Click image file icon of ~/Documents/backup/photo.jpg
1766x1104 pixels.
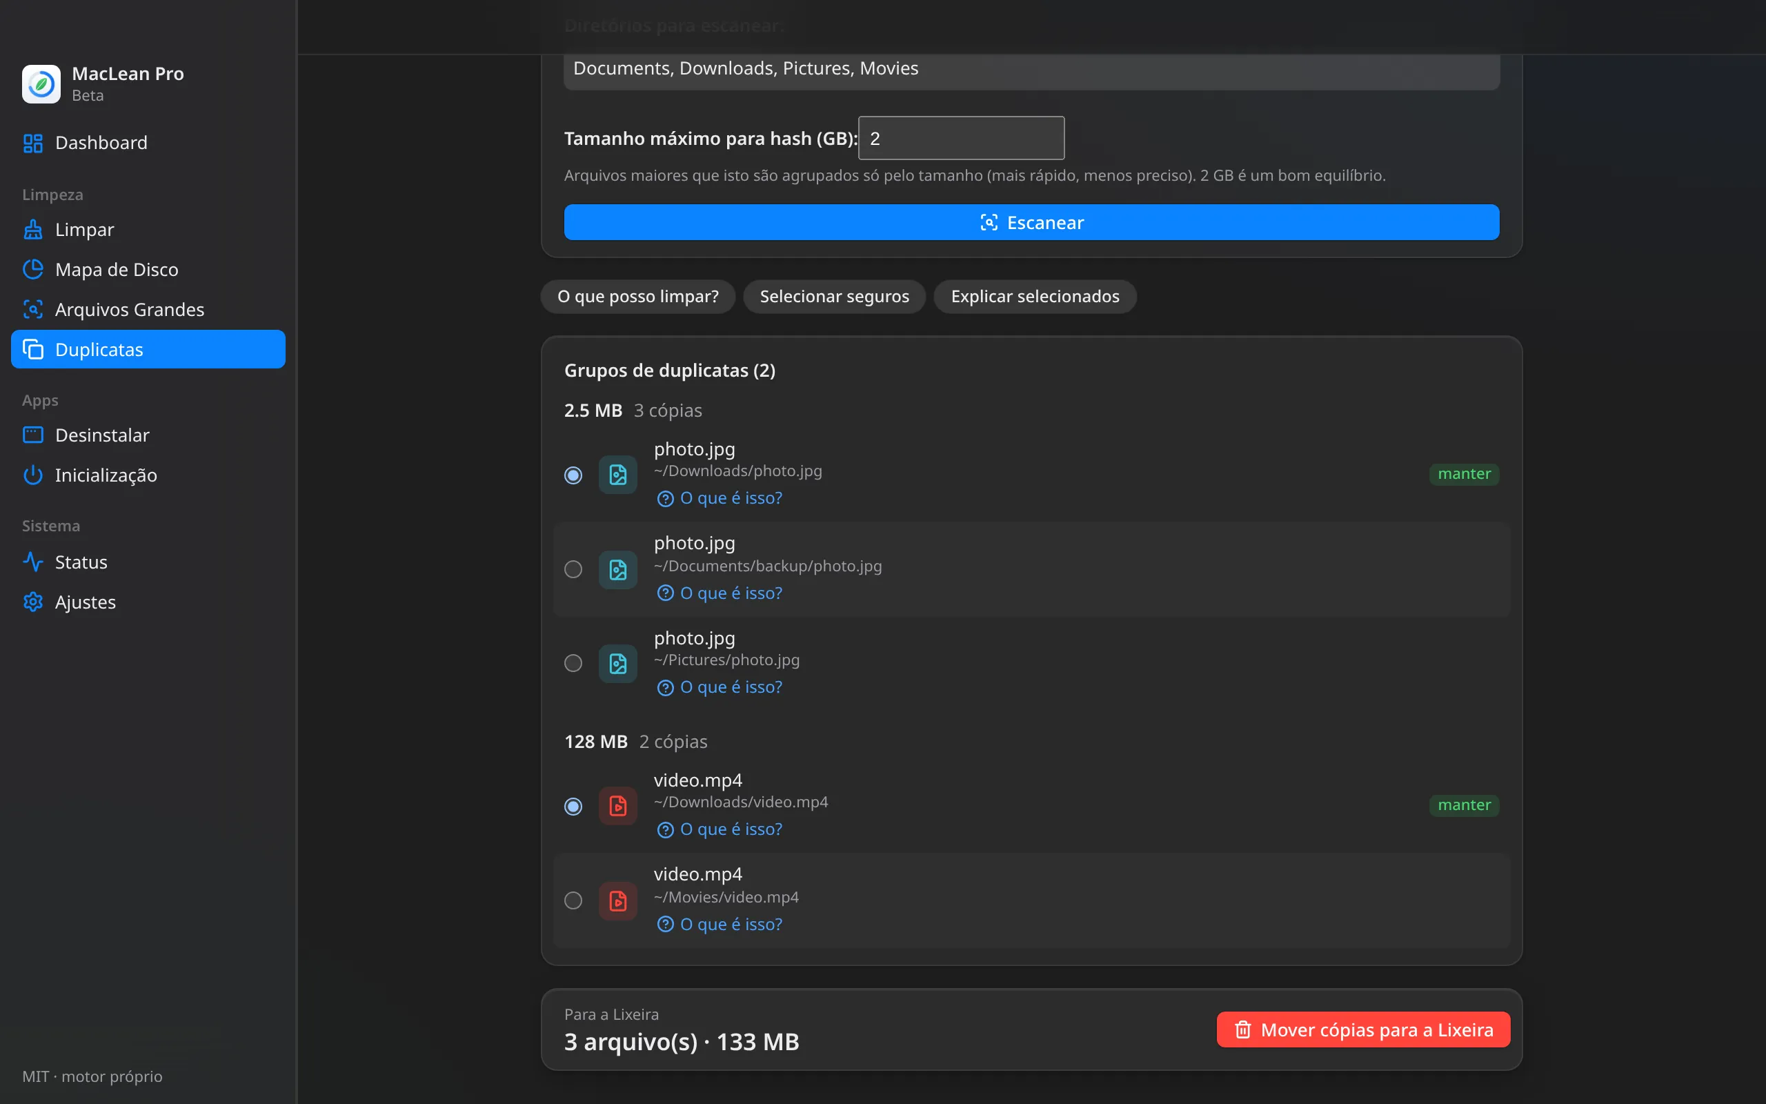point(618,569)
